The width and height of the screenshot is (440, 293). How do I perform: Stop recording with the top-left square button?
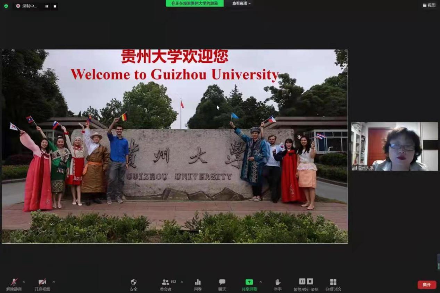tap(55, 6)
